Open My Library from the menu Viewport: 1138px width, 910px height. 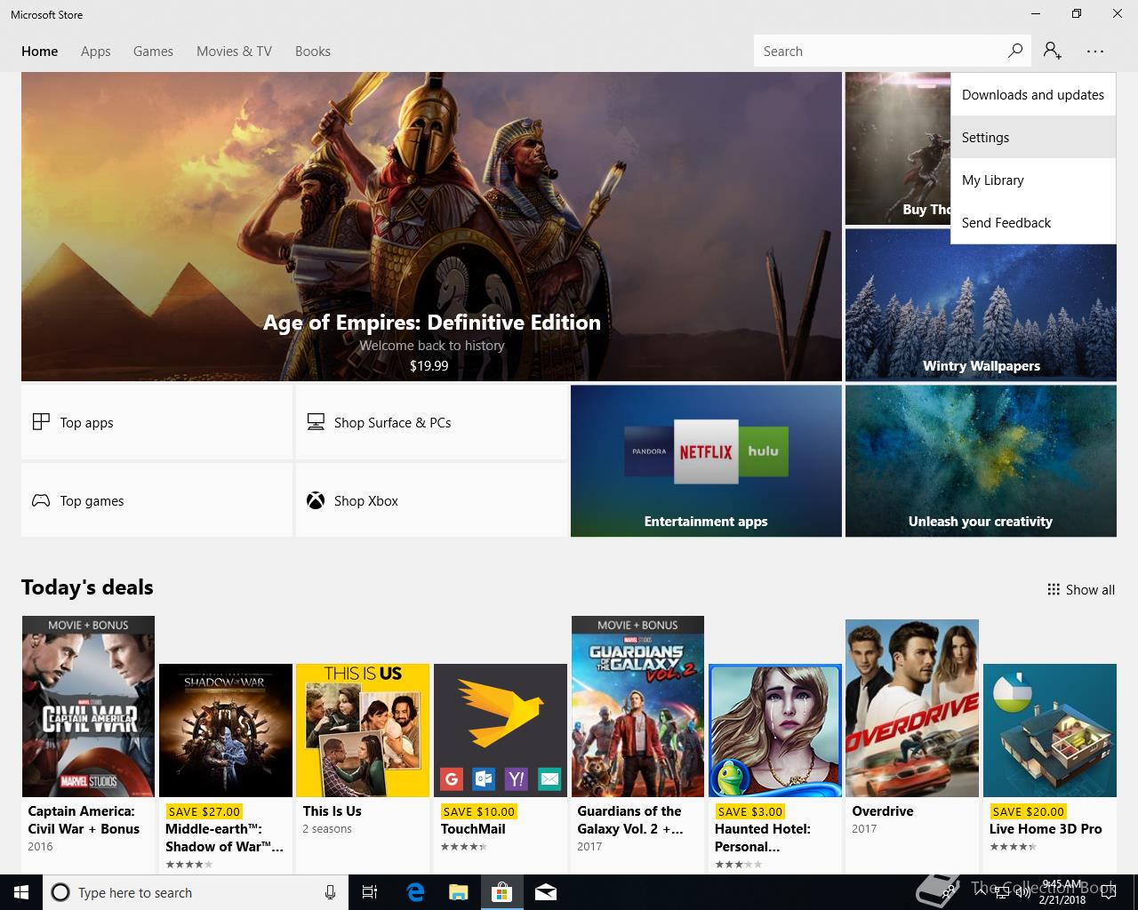[x=1033, y=180]
